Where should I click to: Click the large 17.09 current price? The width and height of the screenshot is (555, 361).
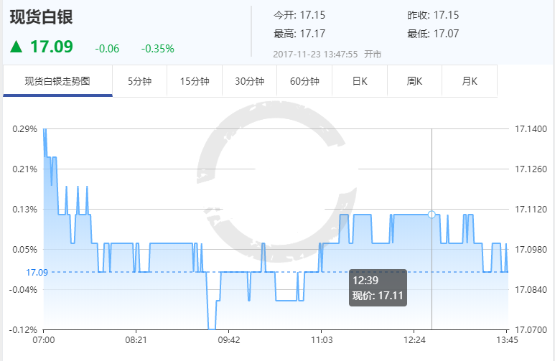51,47
